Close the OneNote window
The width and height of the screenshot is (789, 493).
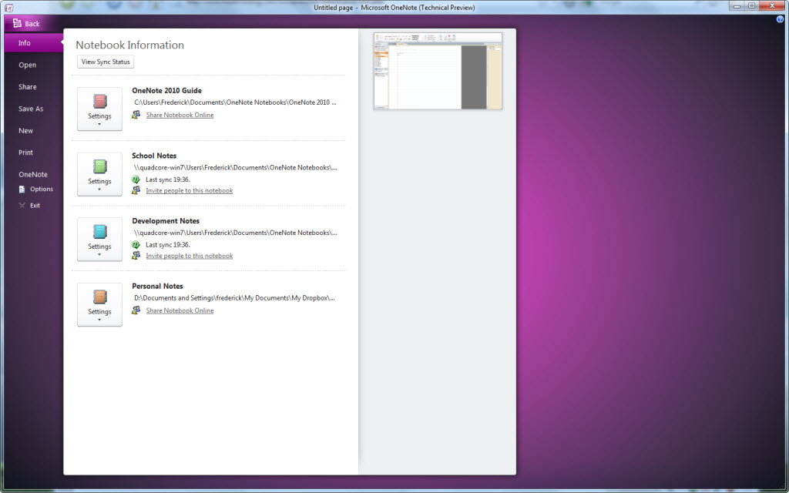[772, 5]
